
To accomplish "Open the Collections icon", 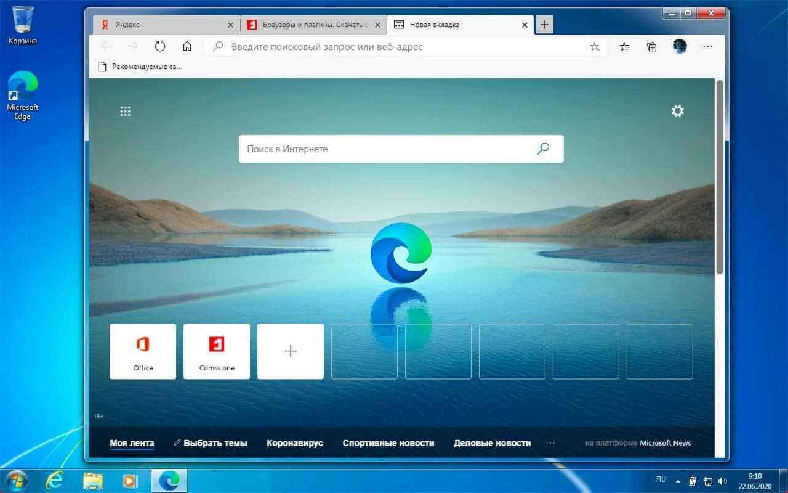I will tap(651, 46).
